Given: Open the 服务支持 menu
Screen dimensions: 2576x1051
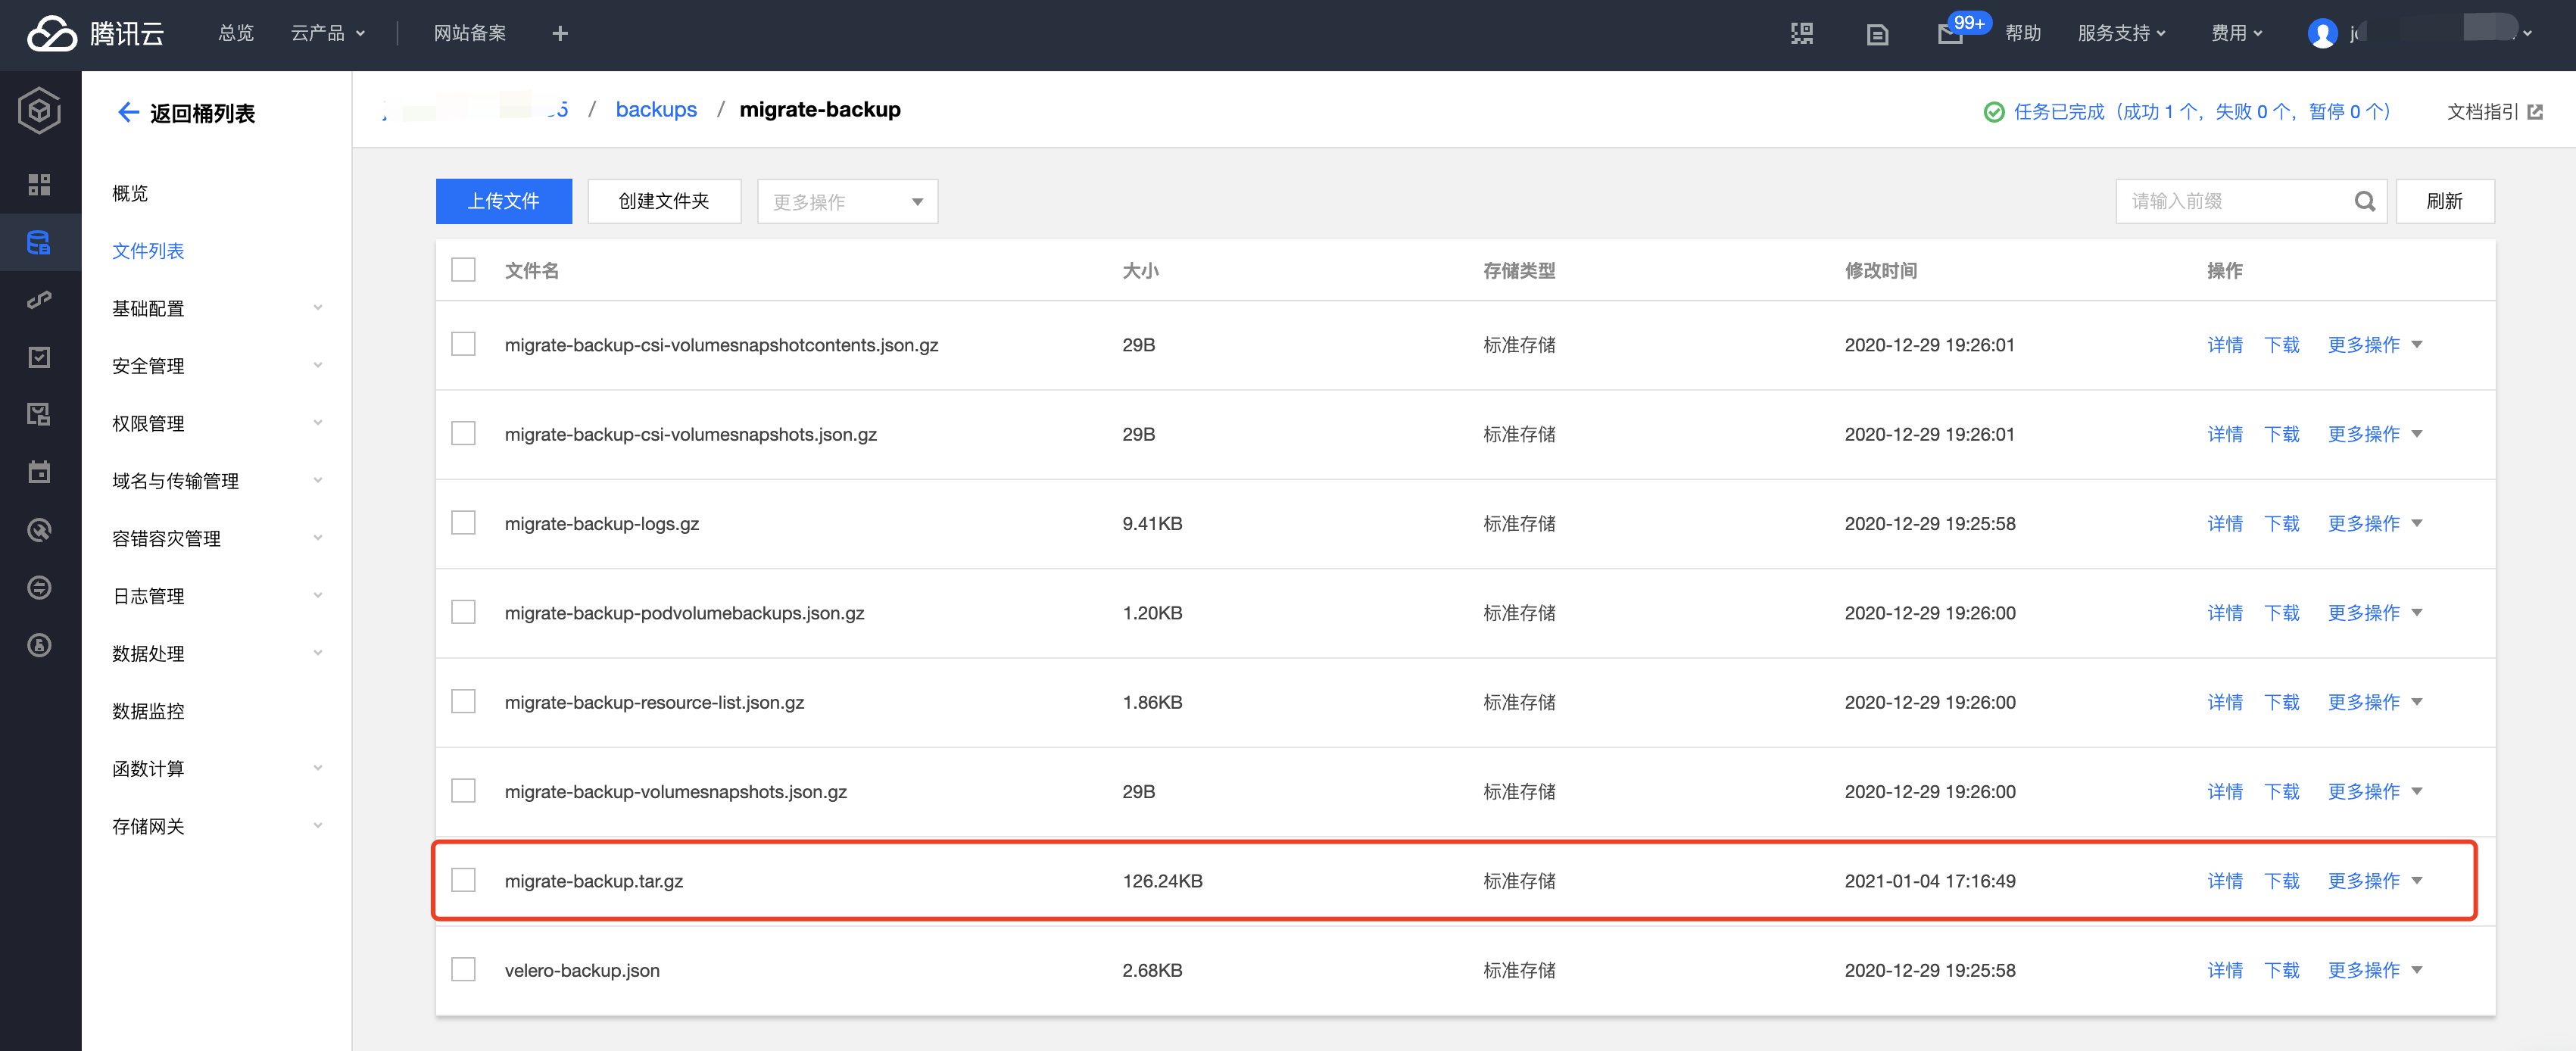Looking at the screenshot, I should (x=2121, y=34).
